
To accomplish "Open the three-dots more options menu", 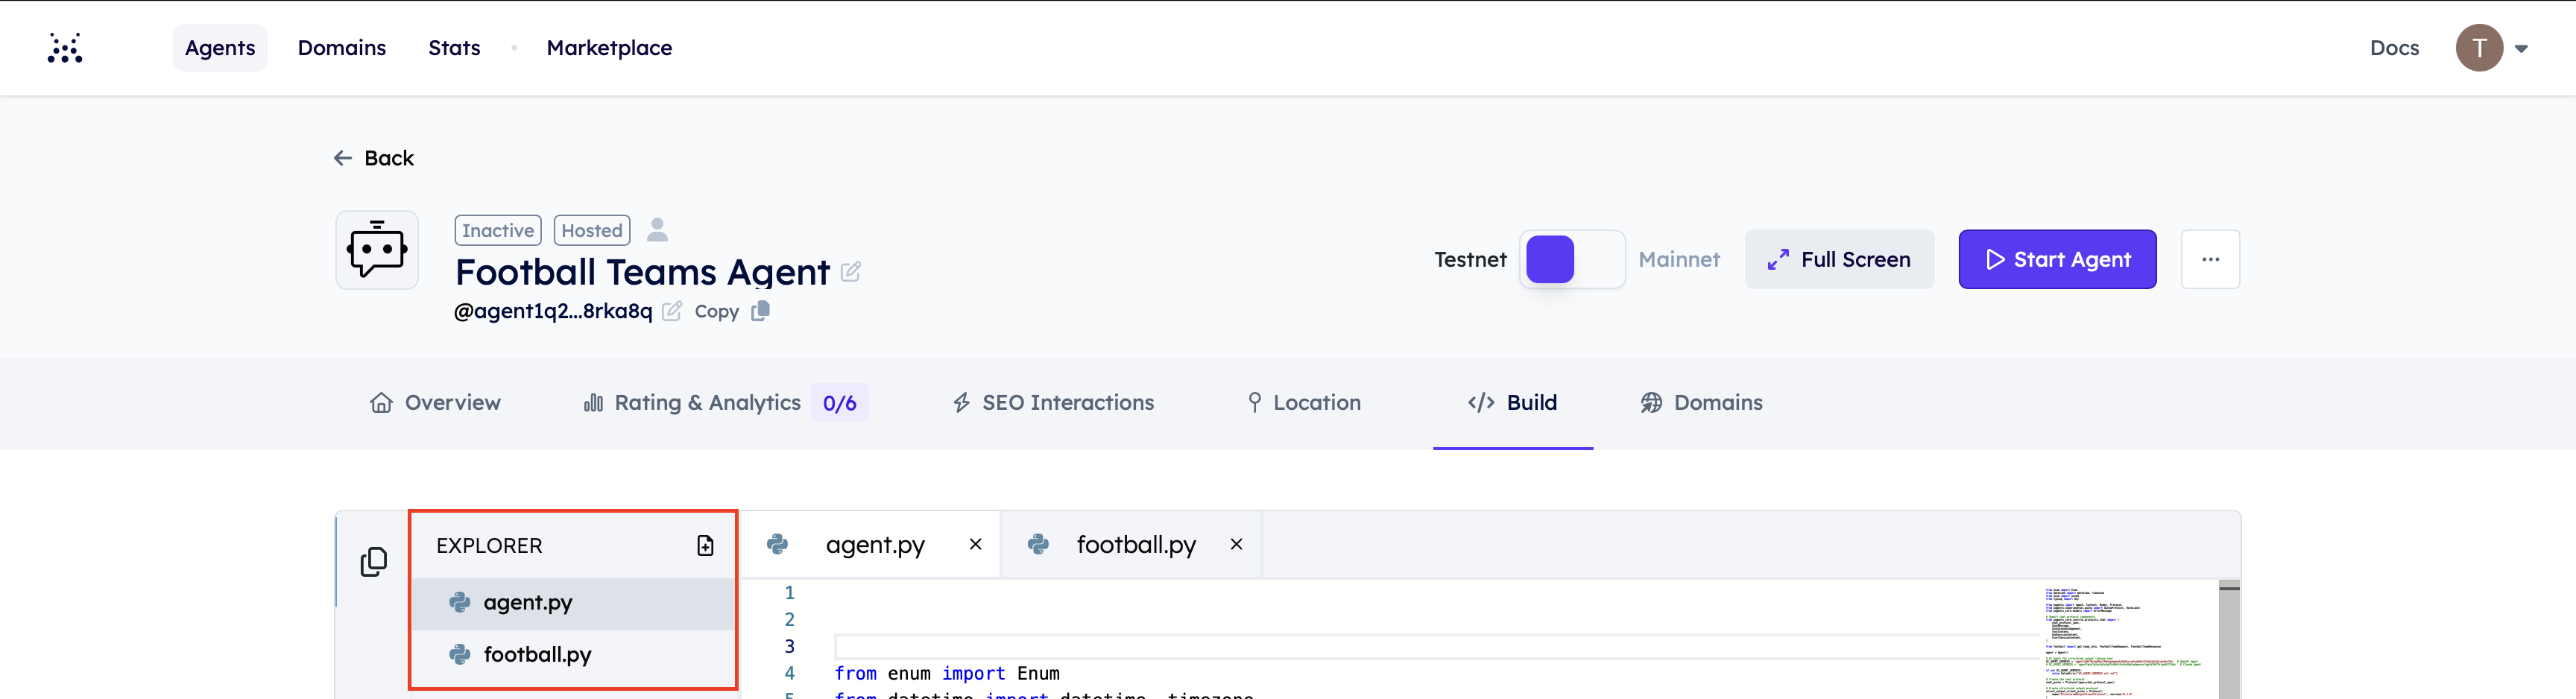I will tap(2210, 260).
